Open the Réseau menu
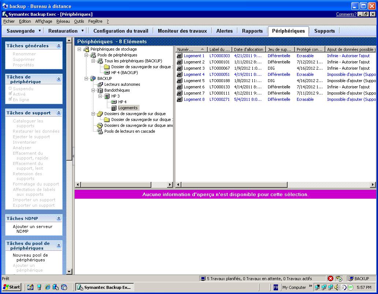Screen dimensions: 378x294 point(63,22)
